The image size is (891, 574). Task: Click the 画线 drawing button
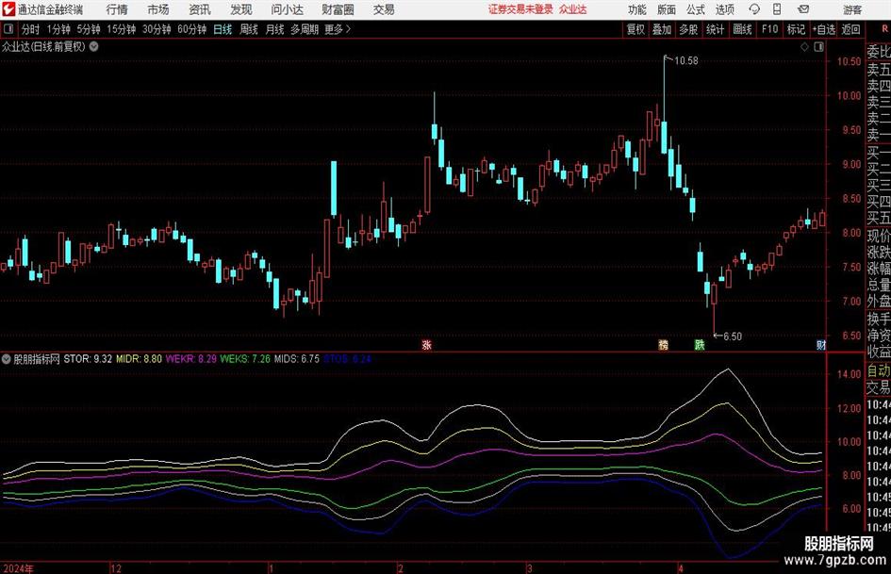[x=742, y=29]
